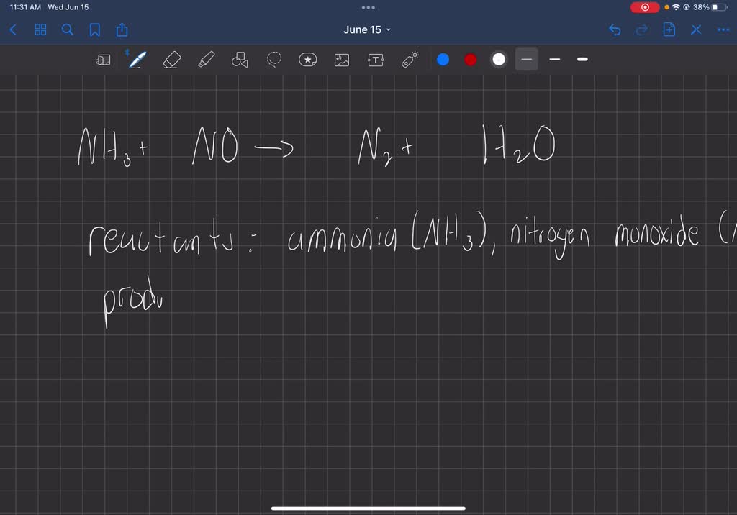Viewport: 737px width, 515px height.
Task: Open Search for this notebook
Action: pyautogui.click(x=67, y=29)
